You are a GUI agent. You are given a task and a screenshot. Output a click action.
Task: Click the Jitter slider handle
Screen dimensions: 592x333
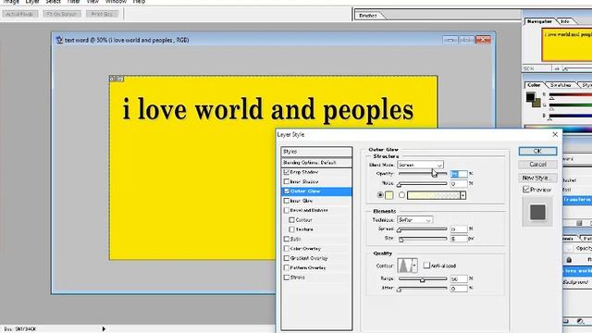(399, 290)
